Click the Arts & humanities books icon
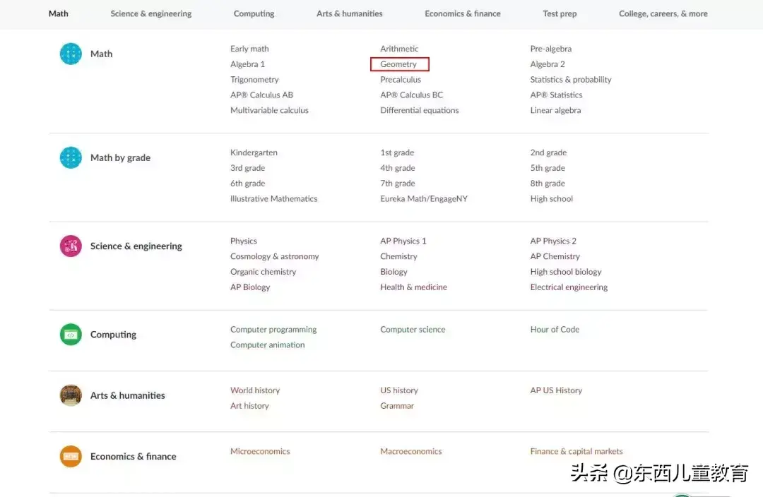Viewport: 763px width, 497px height. pos(70,395)
